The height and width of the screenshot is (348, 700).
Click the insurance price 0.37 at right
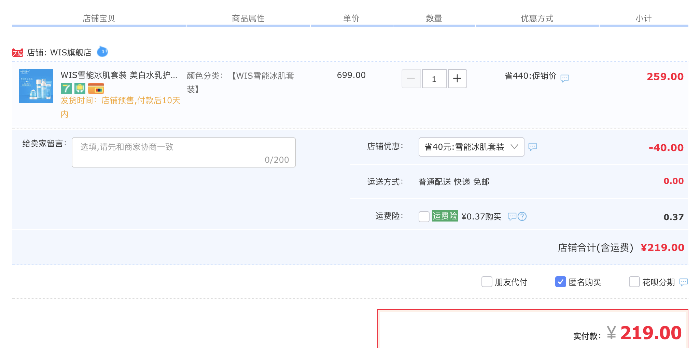point(674,217)
